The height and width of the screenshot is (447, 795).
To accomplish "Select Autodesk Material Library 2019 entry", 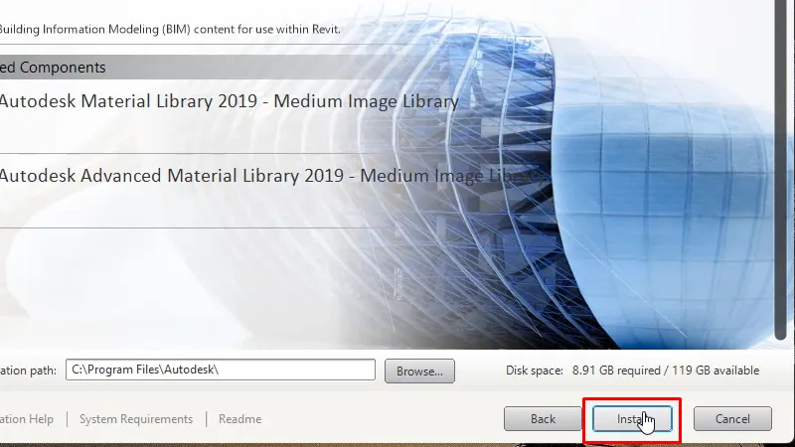I will [230, 101].
